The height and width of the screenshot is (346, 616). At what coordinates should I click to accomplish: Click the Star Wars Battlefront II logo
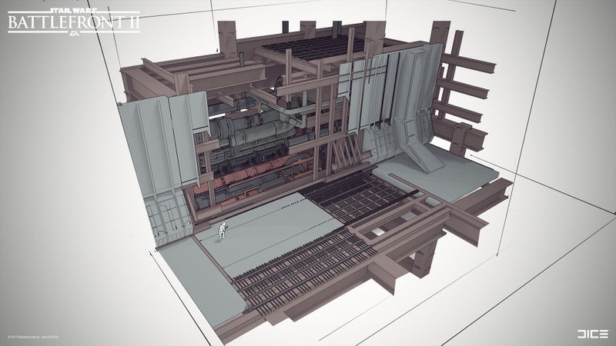[73, 22]
